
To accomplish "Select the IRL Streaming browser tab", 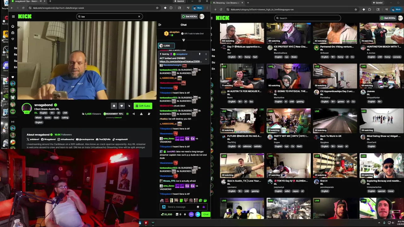I will [227, 3].
